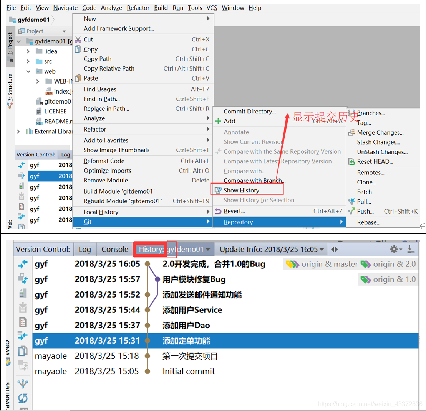Expand the .idea folder

(x=28, y=51)
